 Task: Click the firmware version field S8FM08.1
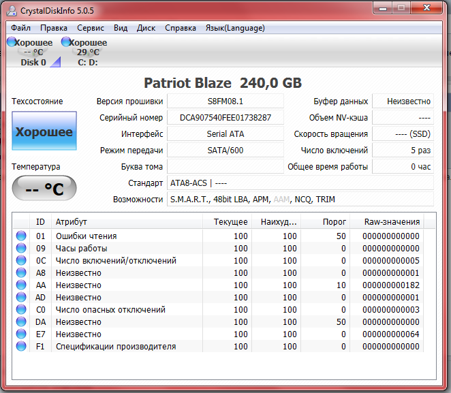pyautogui.click(x=226, y=101)
